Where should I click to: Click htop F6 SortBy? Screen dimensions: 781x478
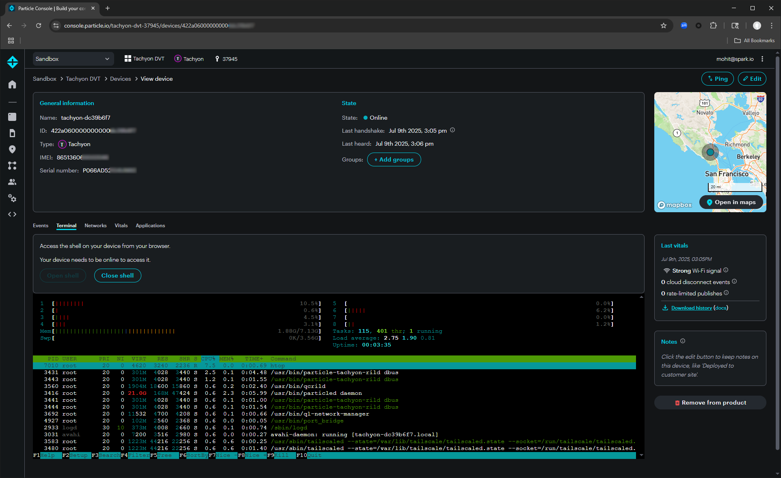pos(194,455)
